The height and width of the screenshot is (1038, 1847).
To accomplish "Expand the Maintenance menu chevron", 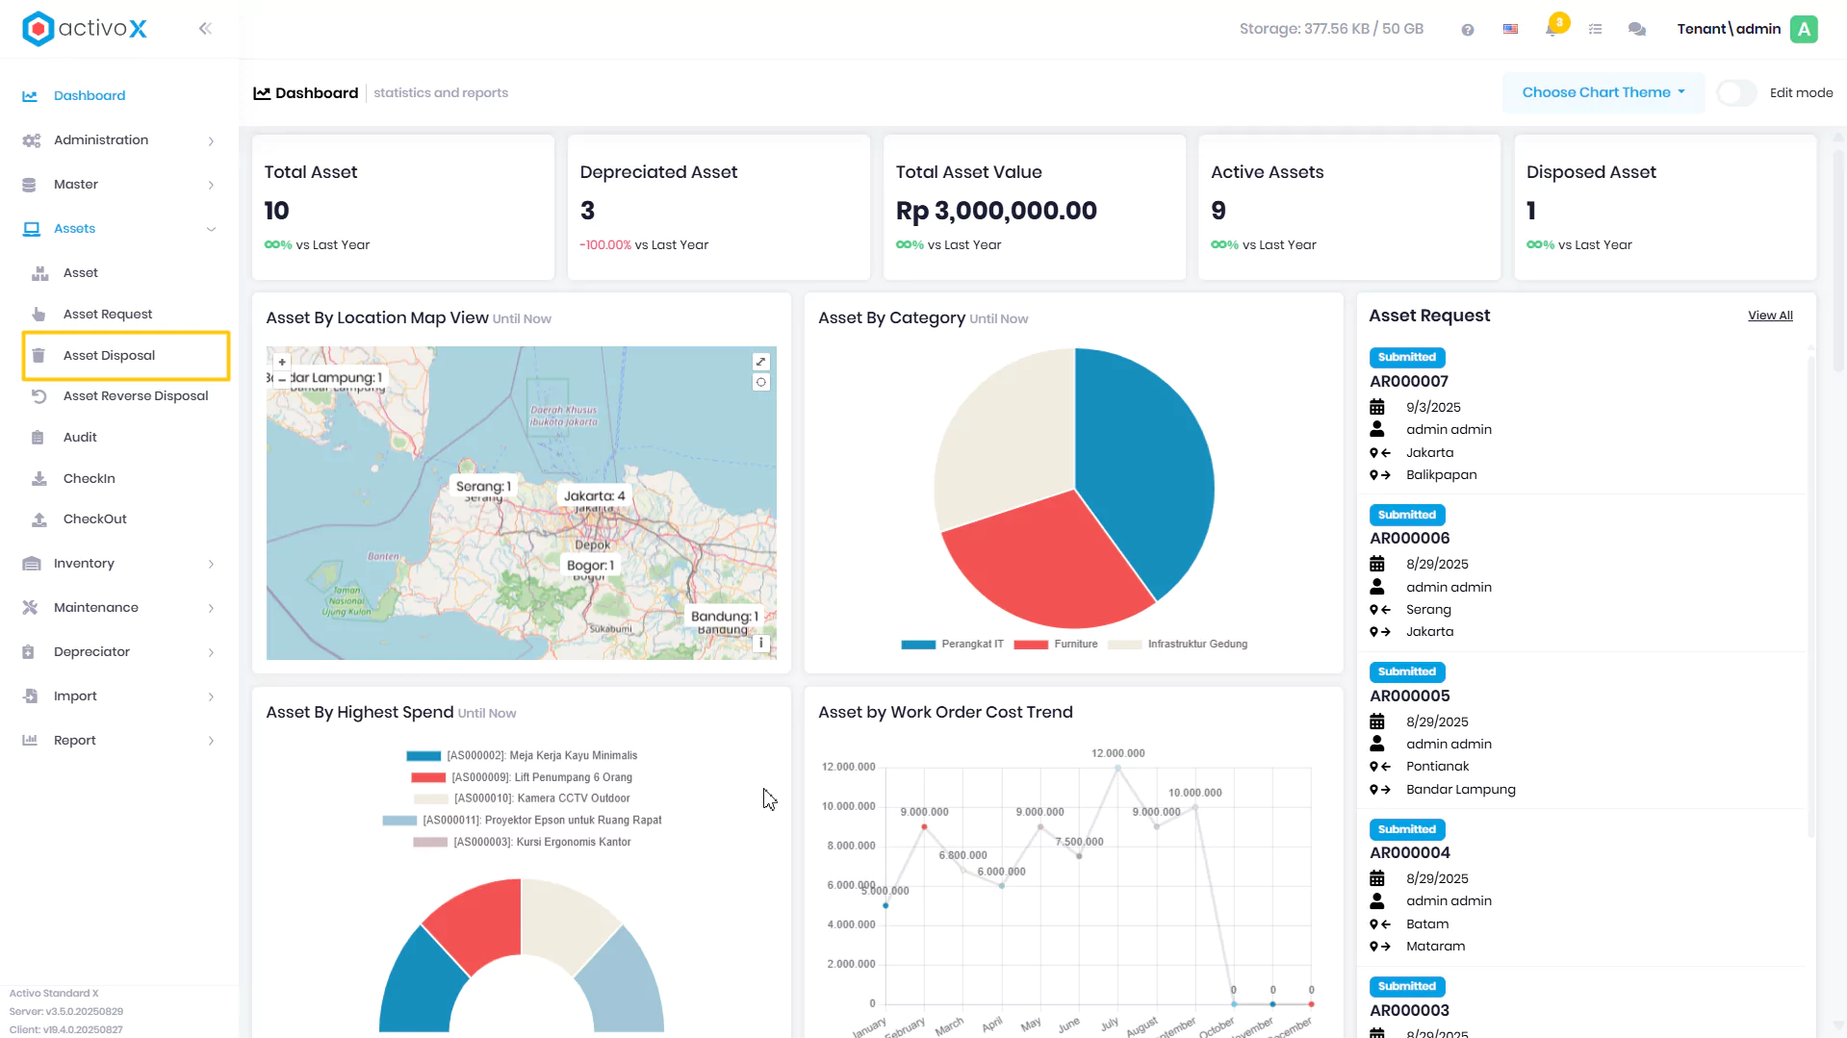I will click(x=211, y=609).
